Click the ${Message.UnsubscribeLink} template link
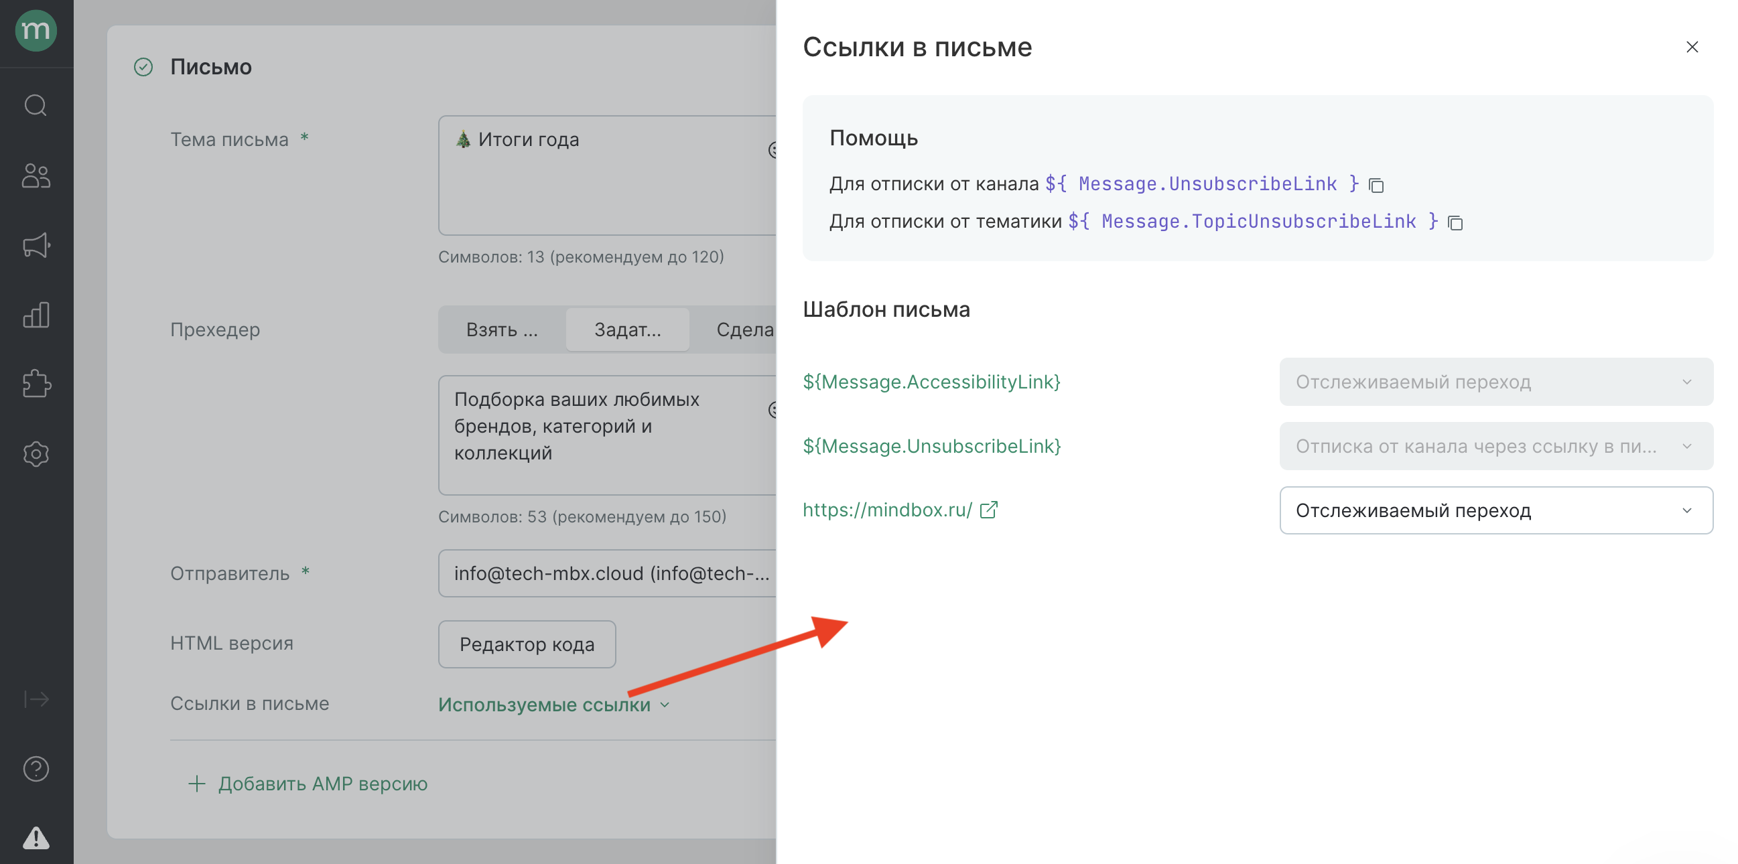The image size is (1738, 864). click(932, 446)
